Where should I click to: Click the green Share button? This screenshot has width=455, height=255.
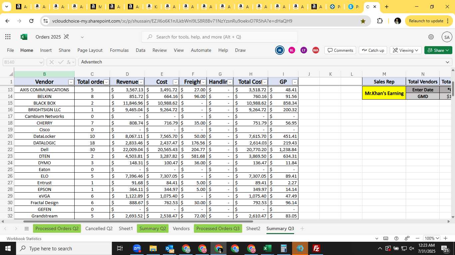(x=438, y=50)
